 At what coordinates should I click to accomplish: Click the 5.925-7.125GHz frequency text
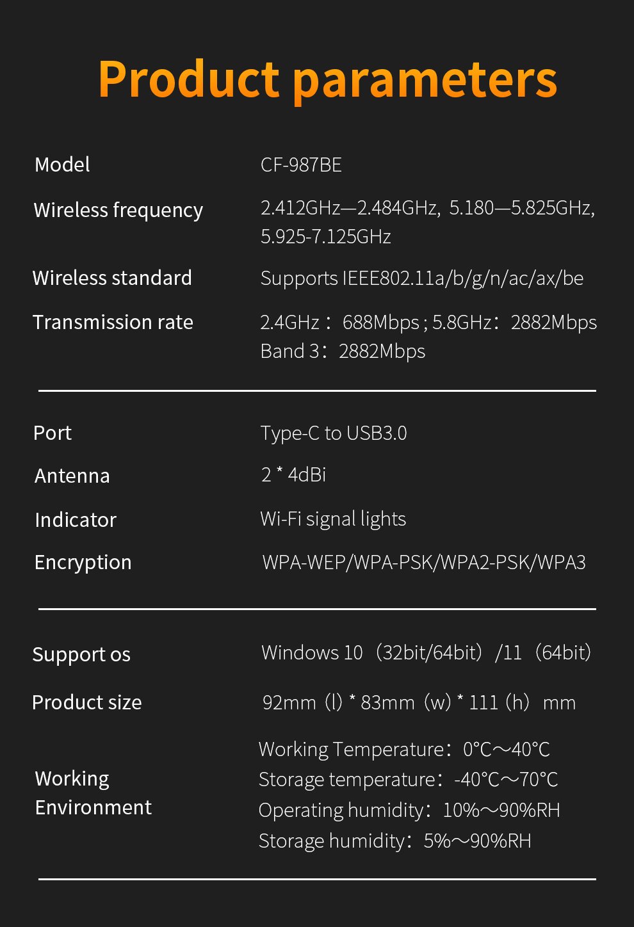(x=325, y=237)
